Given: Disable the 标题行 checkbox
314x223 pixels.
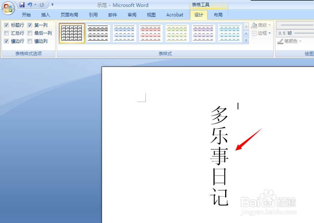Looking at the screenshot, I should point(6,25).
